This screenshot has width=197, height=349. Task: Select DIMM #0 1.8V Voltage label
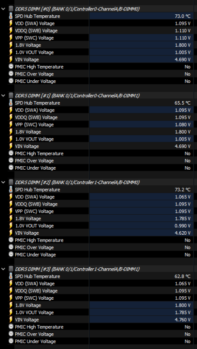click(28, 45)
